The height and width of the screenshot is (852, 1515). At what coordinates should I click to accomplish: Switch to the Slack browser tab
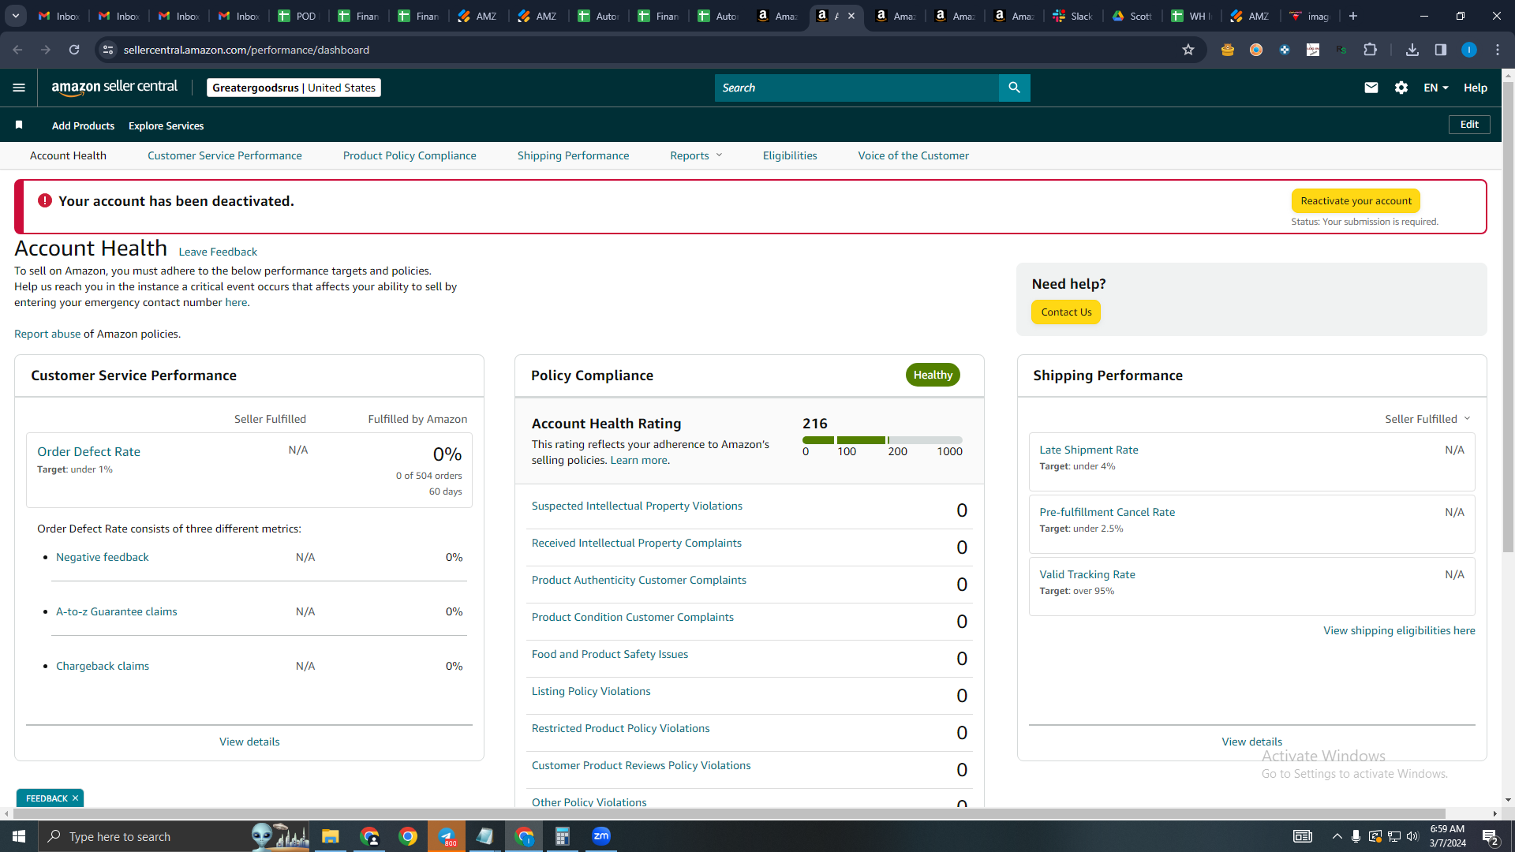pyautogui.click(x=1073, y=16)
